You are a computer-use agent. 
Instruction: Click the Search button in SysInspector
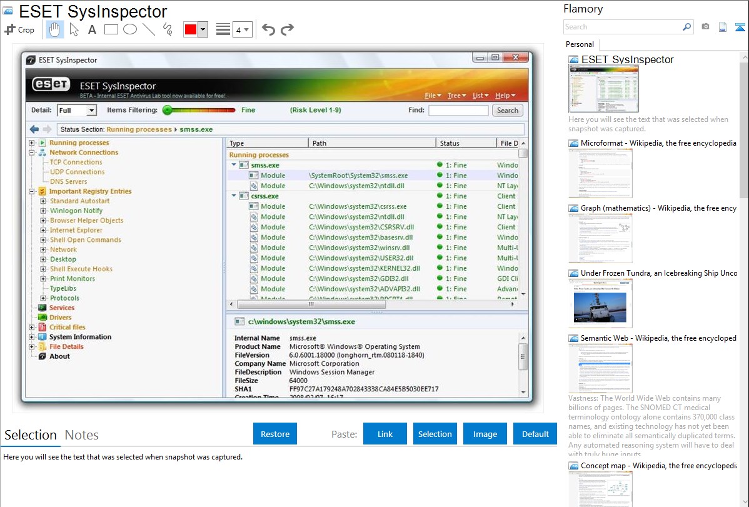click(x=507, y=111)
